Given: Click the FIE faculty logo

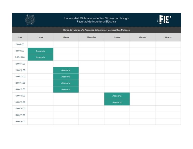Looking at the screenshot, I should click(164, 19).
